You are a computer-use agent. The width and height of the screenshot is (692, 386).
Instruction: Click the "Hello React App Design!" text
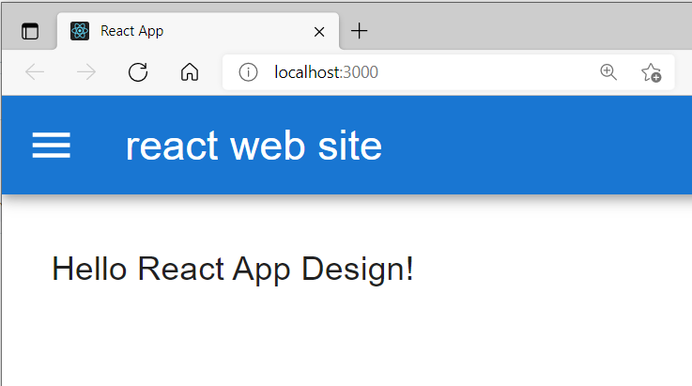click(233, 270)
